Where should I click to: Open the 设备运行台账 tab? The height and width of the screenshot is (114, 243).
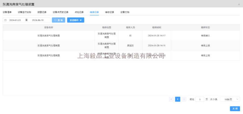click(25, 12)
